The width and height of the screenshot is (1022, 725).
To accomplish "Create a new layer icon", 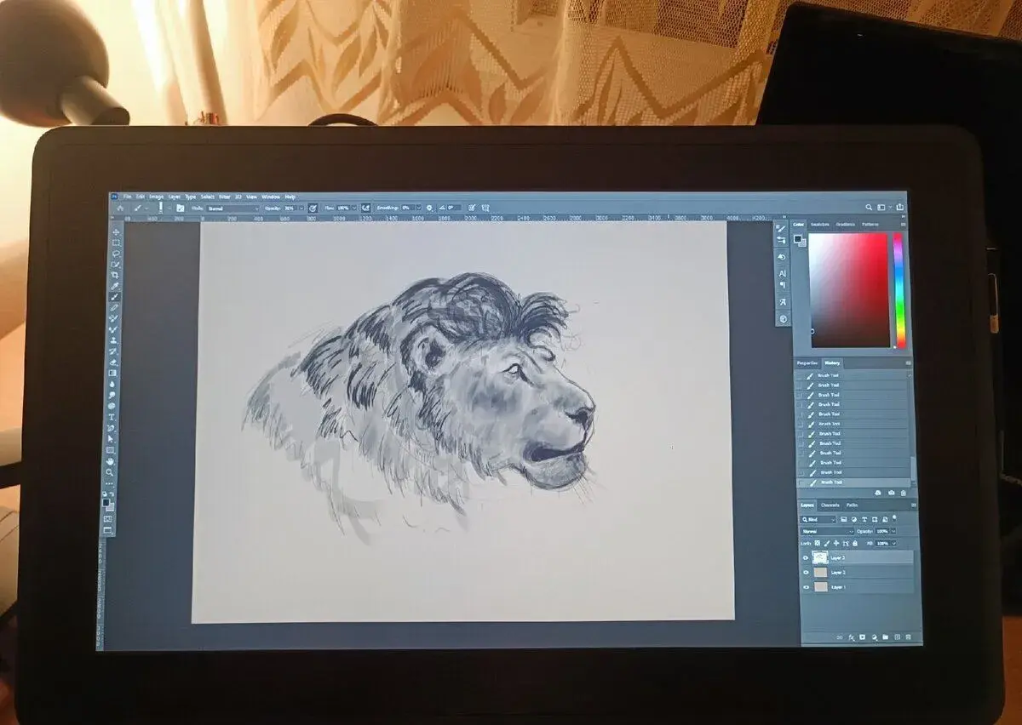I will tap(897, 637).
